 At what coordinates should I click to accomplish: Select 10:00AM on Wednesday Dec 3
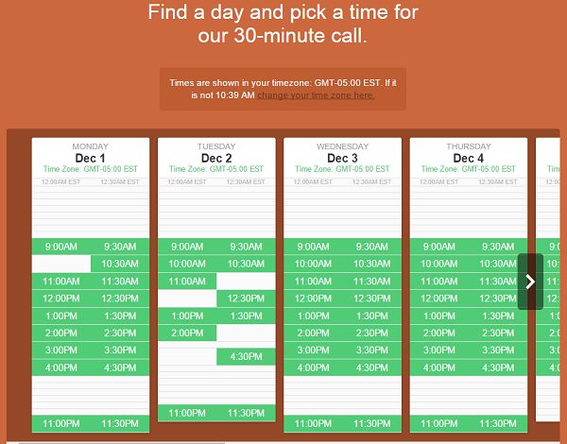[313, 264]
